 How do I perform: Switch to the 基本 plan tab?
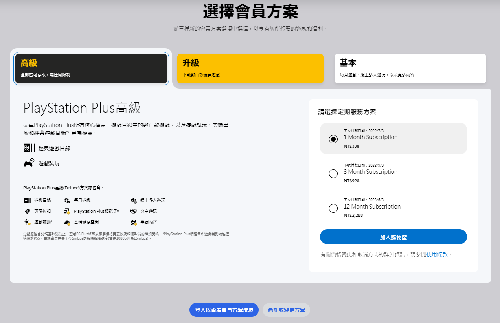click(410, 69)
